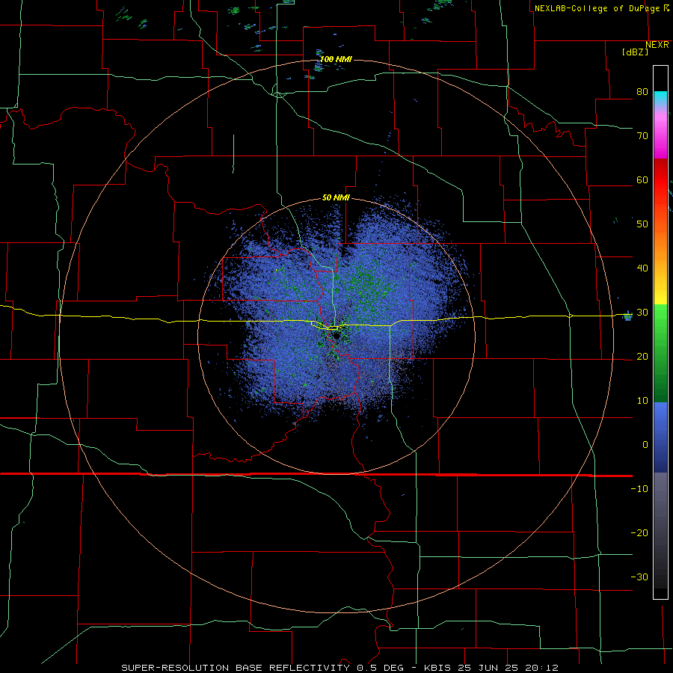
Task: Click the blue band of the reflectivity color bar
Action: click(660, 437)
